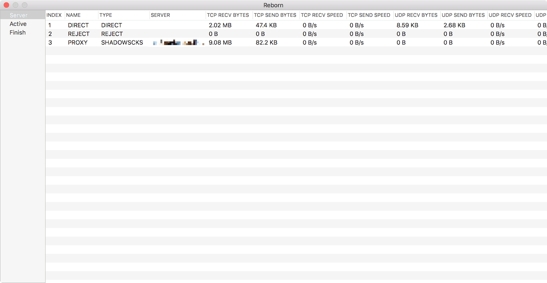
Task: Select the Server sidebar item
Action: coord(22,15)
